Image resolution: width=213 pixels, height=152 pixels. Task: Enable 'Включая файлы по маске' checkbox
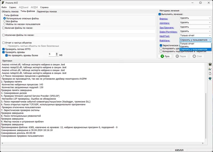click(x=3, y=28)
